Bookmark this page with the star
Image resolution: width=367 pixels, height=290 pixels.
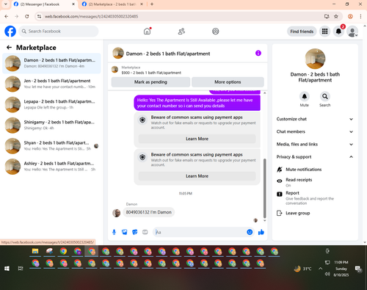pos(336,16)
